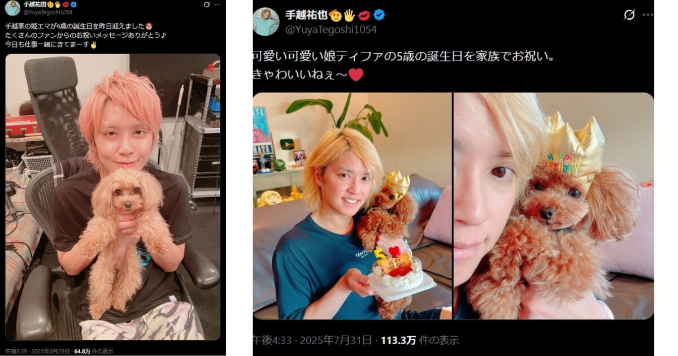The height and width of the screenshot is (356, 678).
Task: Click the Grok icon in the right tweet
Action: [629, 15]
